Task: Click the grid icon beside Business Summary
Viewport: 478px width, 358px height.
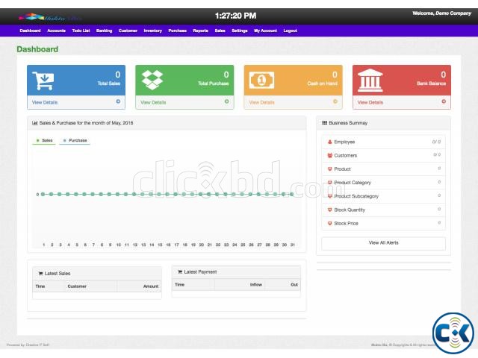Action: tap(324, 123)
